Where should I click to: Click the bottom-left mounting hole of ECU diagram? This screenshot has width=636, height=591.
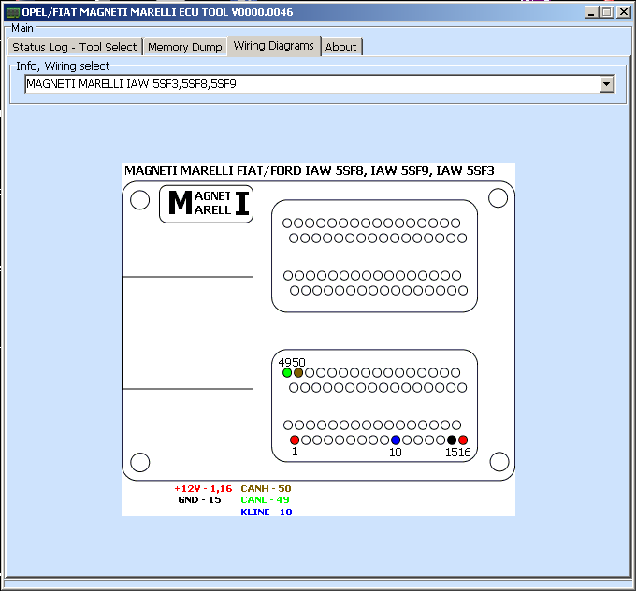click(x=140, y=462)
